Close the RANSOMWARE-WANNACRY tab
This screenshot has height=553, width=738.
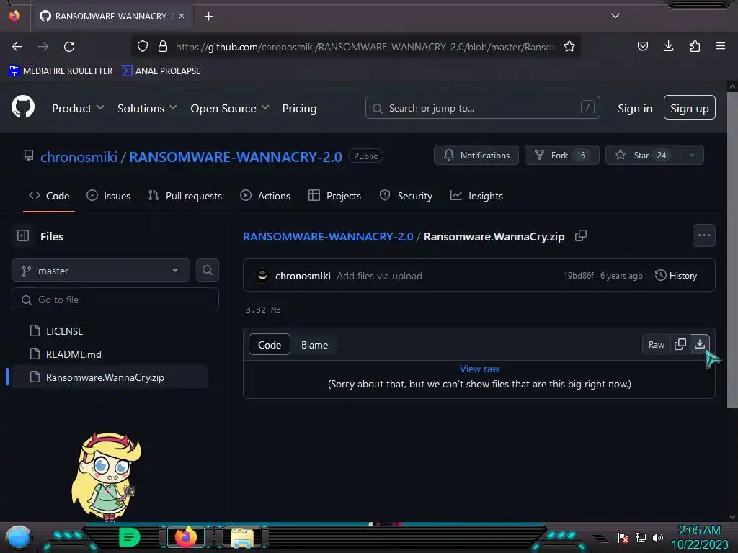click(x=182, y=16)
